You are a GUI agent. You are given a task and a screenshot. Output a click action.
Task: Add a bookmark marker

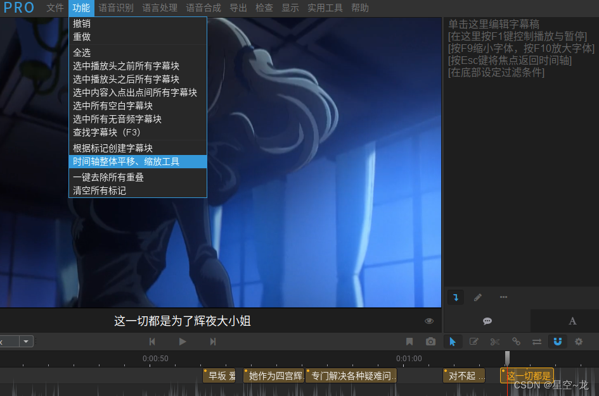pyautogui.click(x=409, y=342)
